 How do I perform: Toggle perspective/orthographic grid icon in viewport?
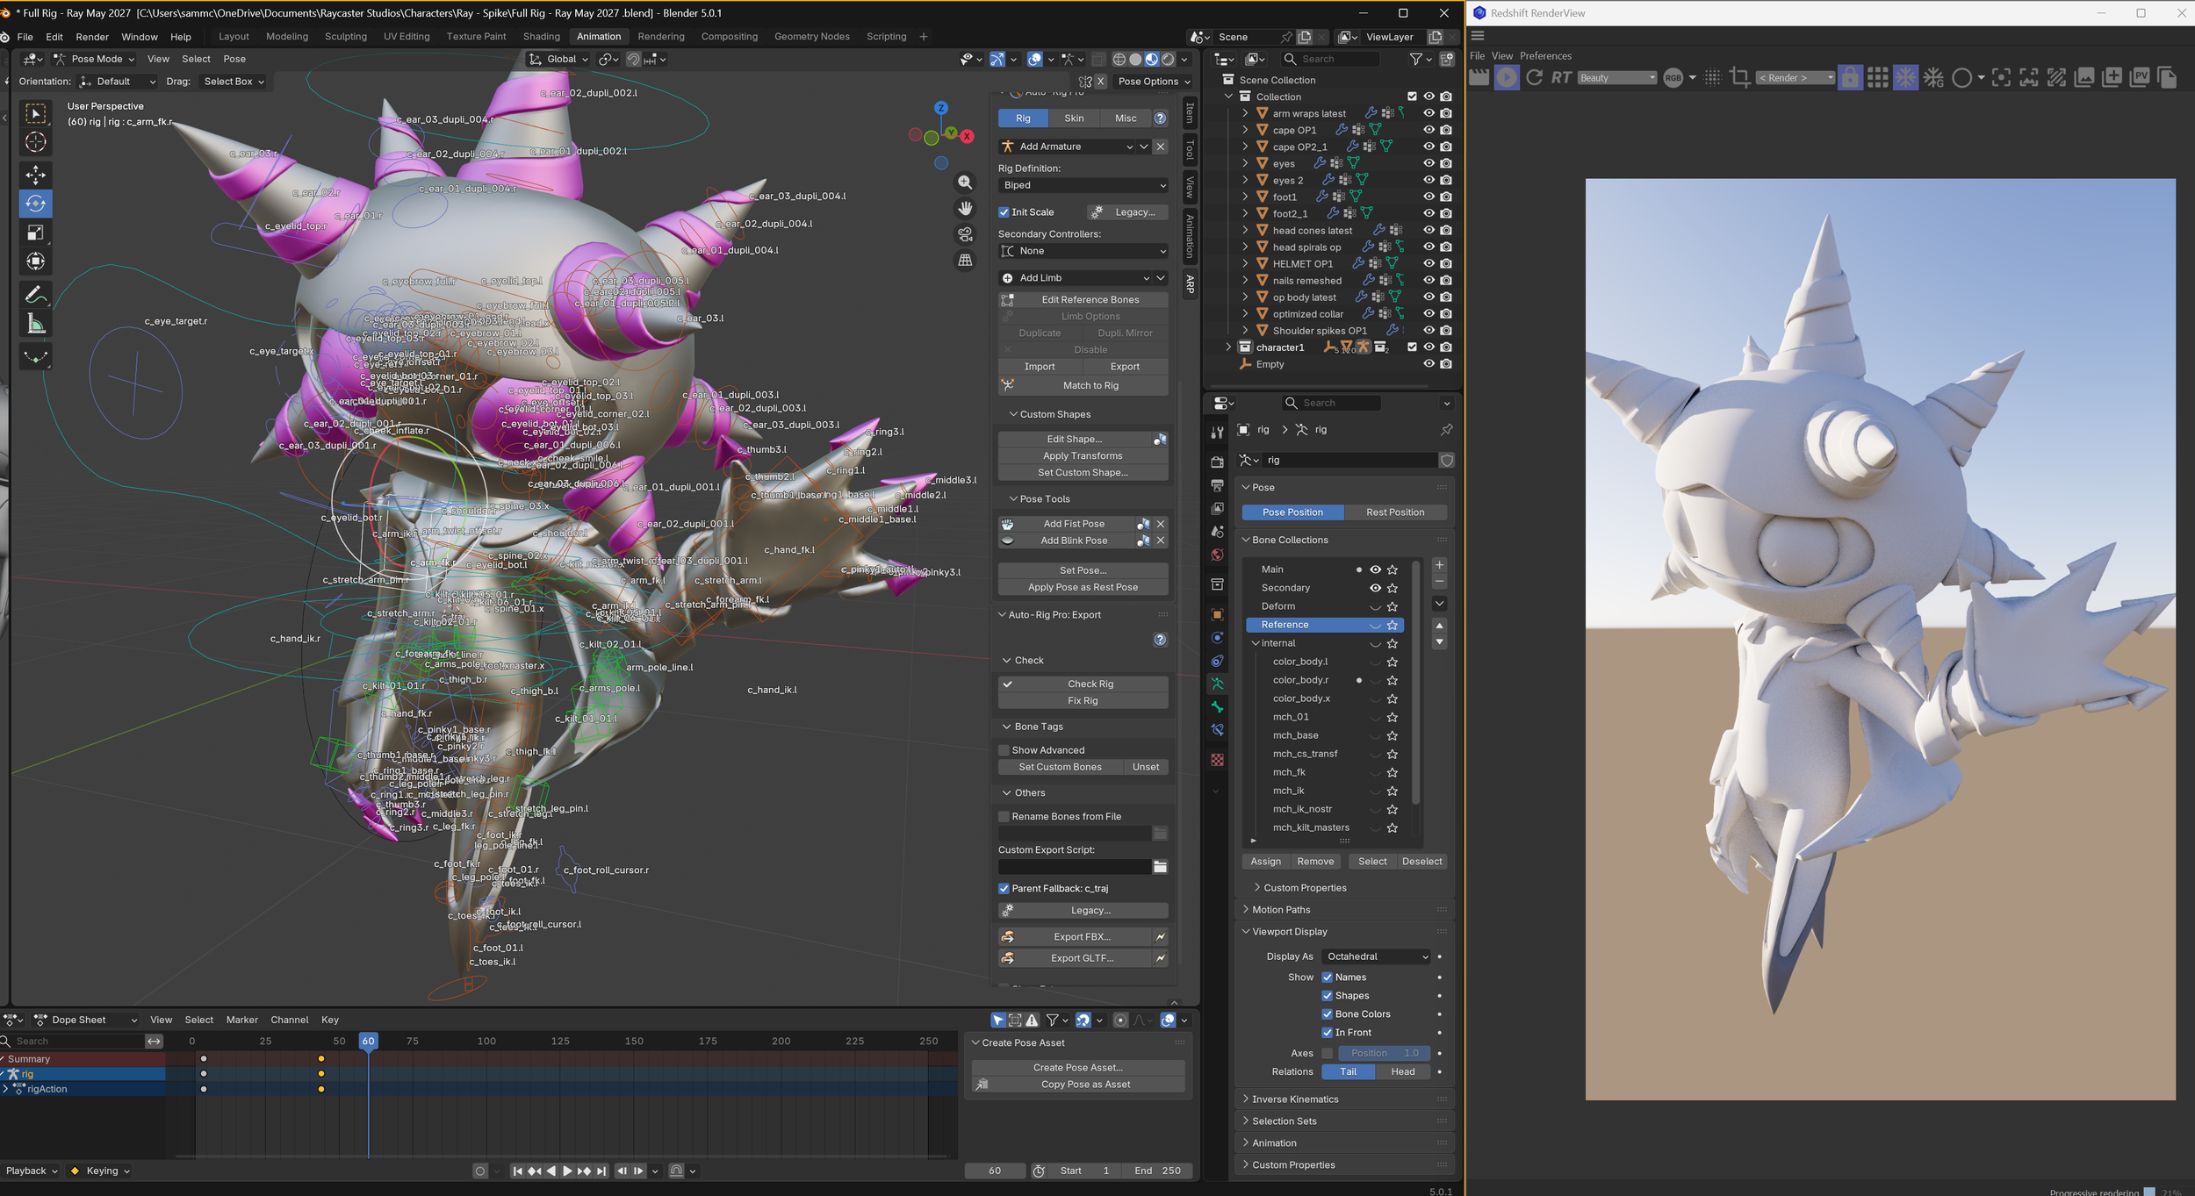(x=965, y=261)
